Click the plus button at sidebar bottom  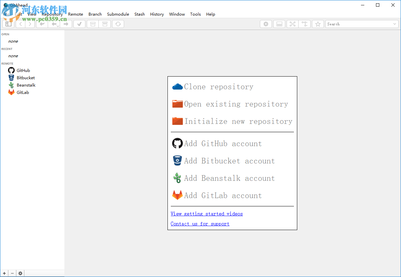pyautogui.click(x=4, y=273)
